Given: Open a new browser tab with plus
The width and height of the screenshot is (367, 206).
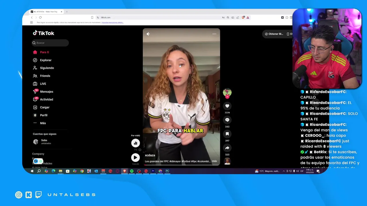Looking at the screenshot, I should coord(67,12).
